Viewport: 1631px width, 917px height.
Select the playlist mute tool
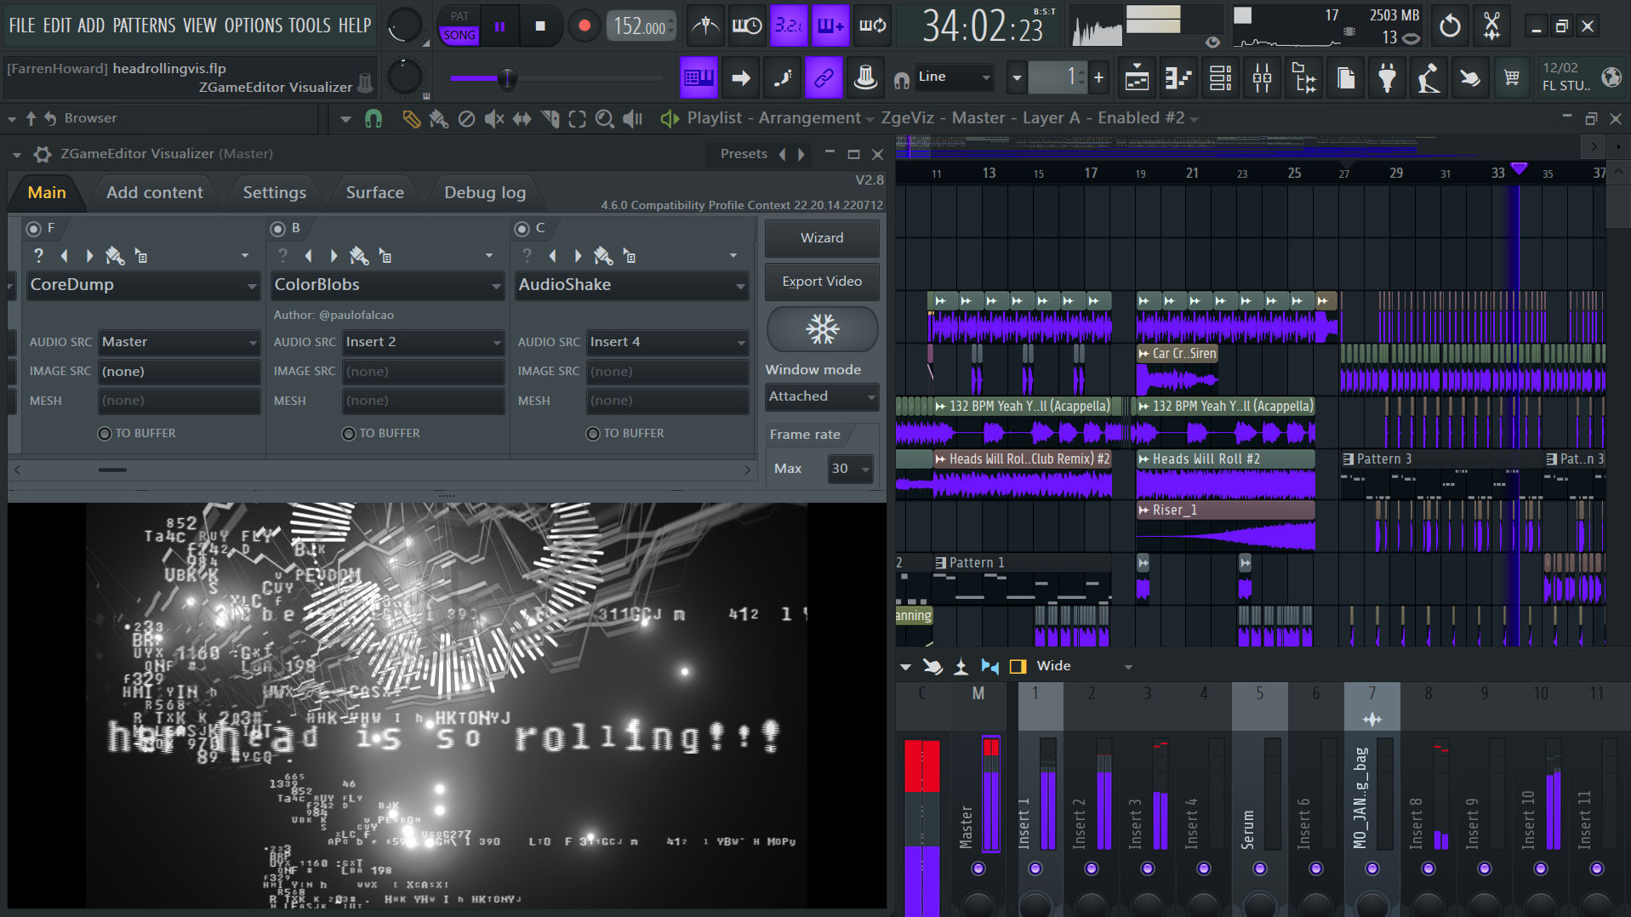[493, 119]
